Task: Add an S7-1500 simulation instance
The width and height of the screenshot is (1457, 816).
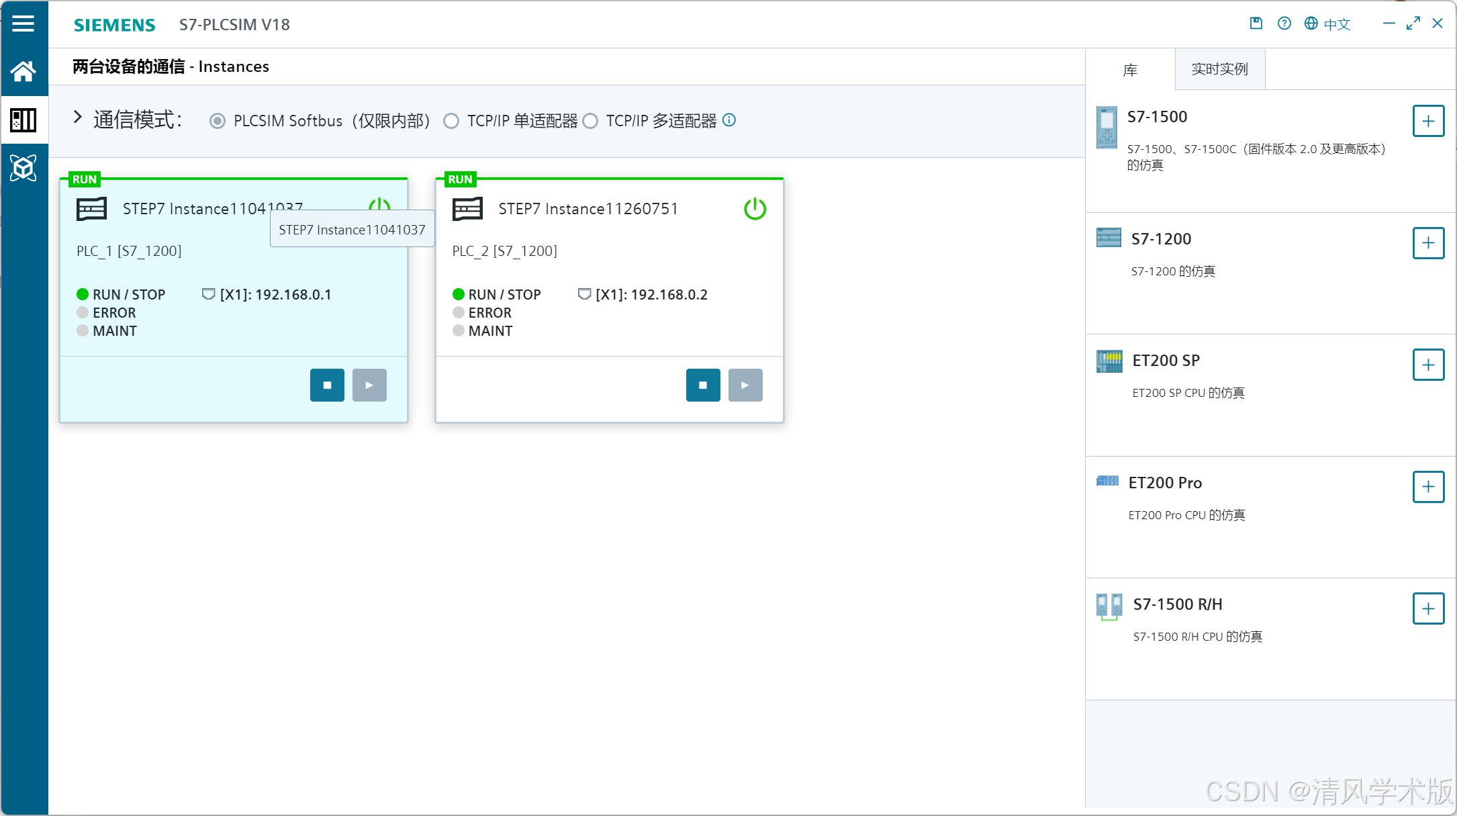Action: [1428, 121]
